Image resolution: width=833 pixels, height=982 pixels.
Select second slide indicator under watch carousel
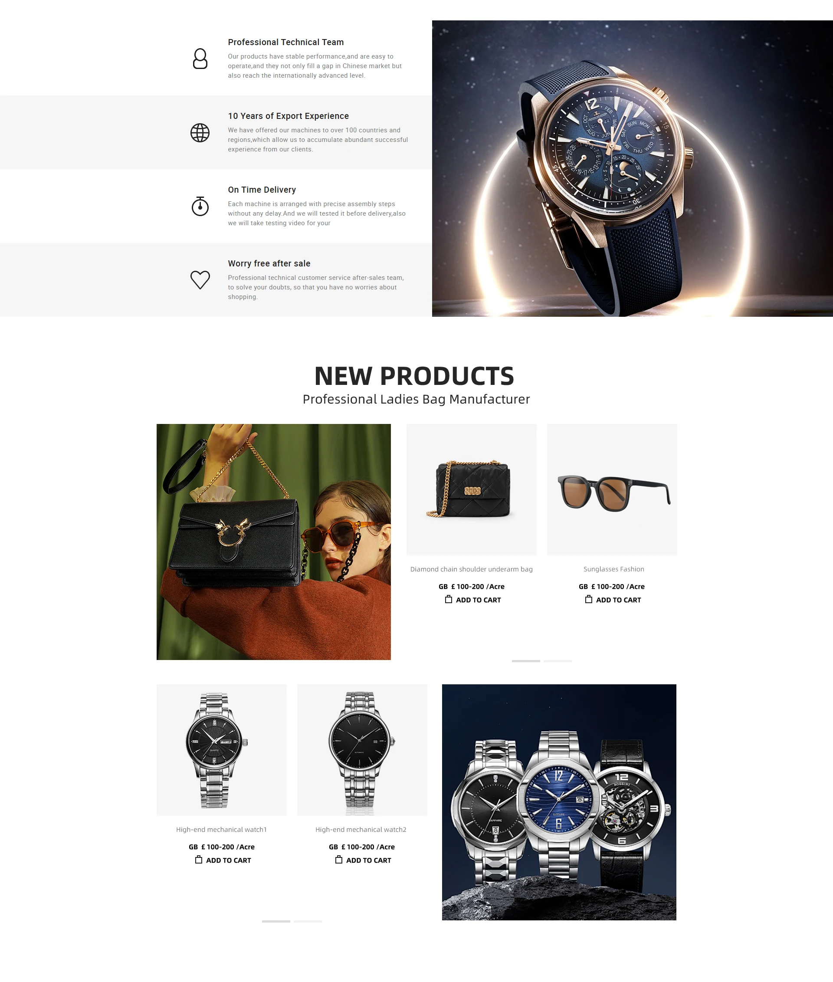(308, 921)
